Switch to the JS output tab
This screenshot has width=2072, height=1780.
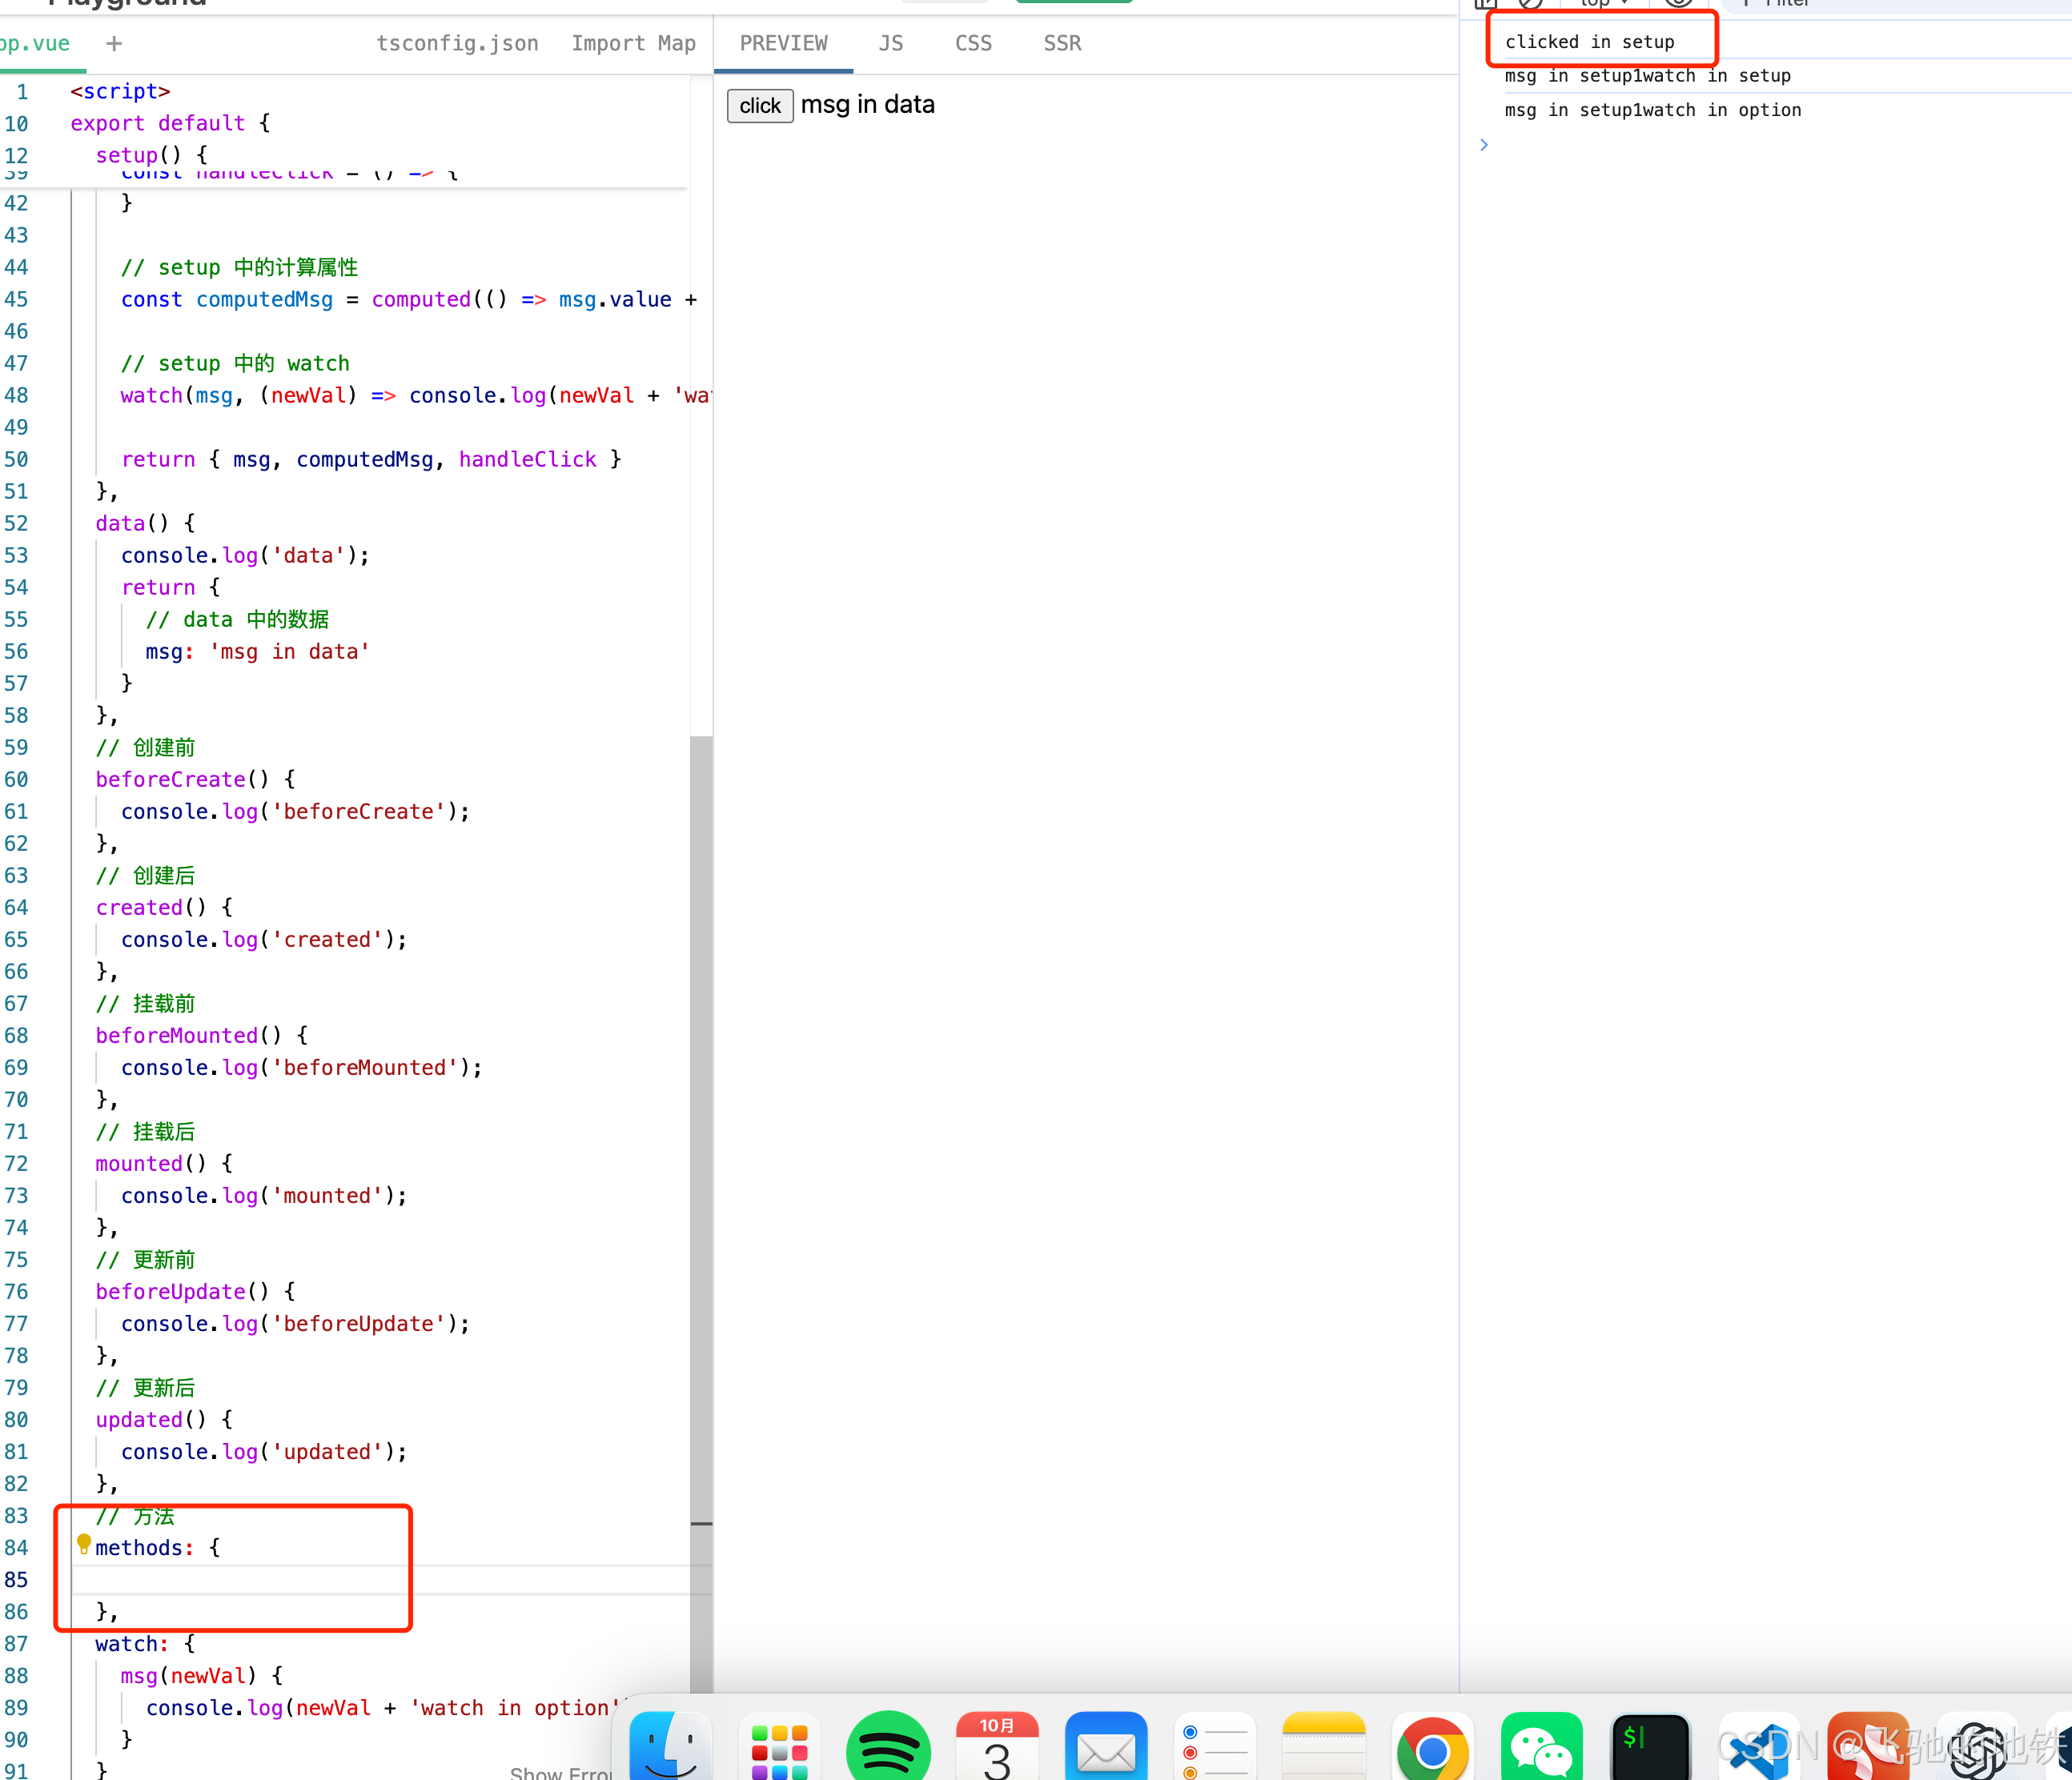890,43
